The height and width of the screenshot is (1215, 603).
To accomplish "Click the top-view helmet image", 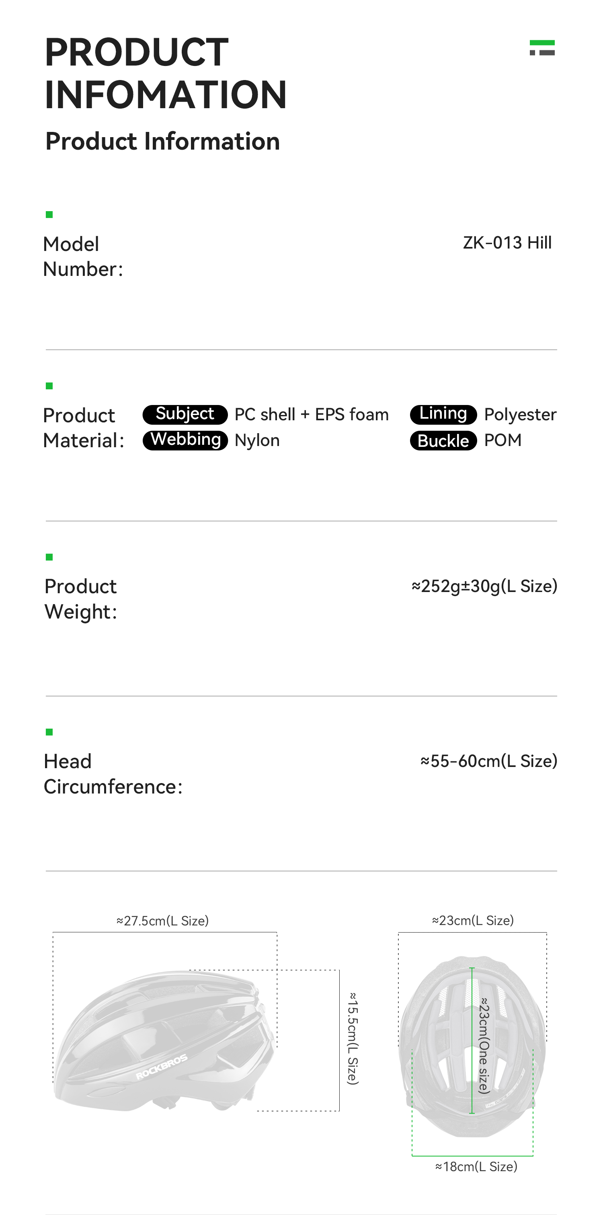I will click(x=472, y=1046).
